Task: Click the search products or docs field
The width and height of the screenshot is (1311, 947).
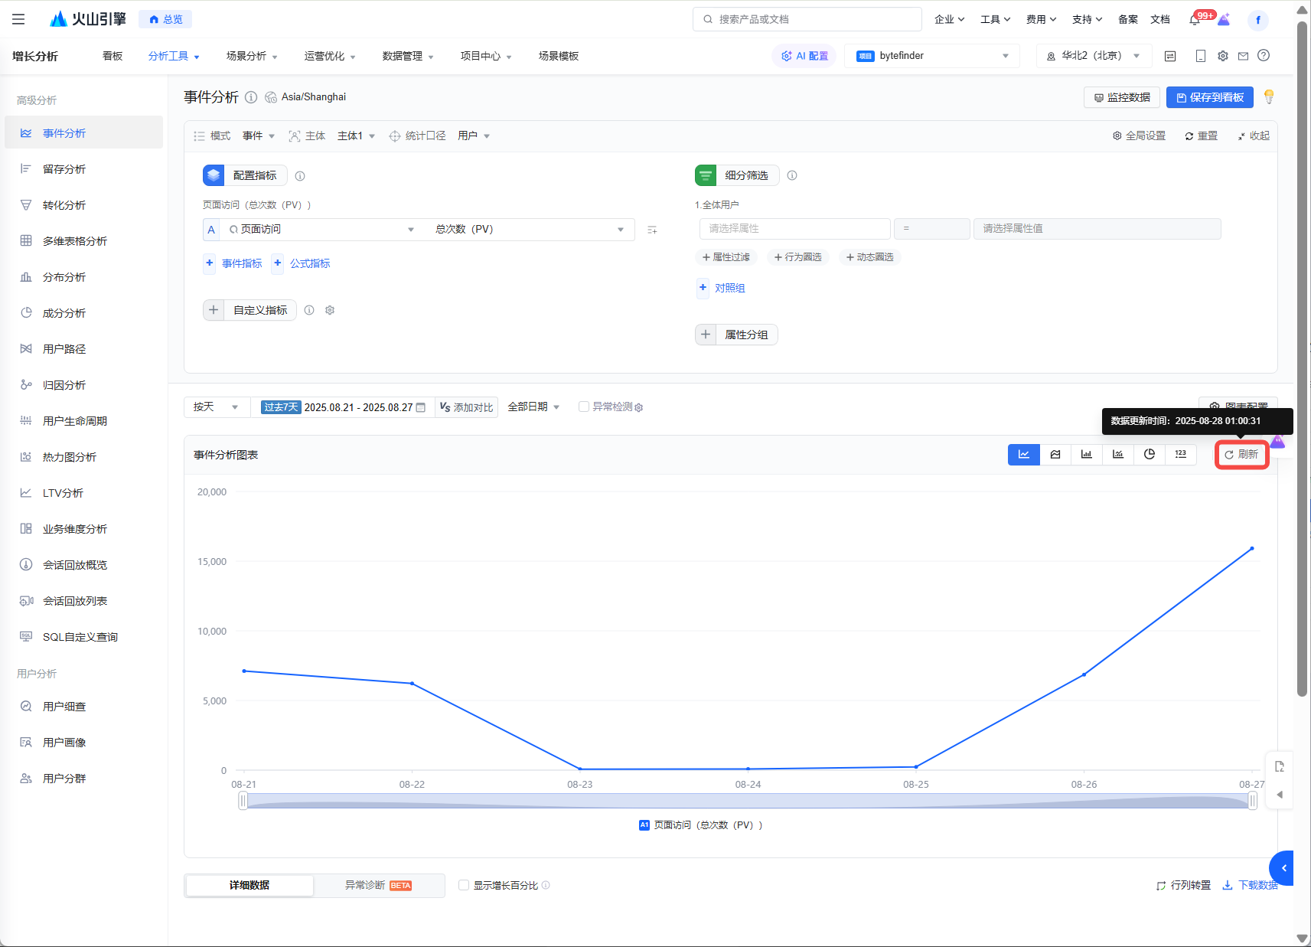Action: coord(807,19)
